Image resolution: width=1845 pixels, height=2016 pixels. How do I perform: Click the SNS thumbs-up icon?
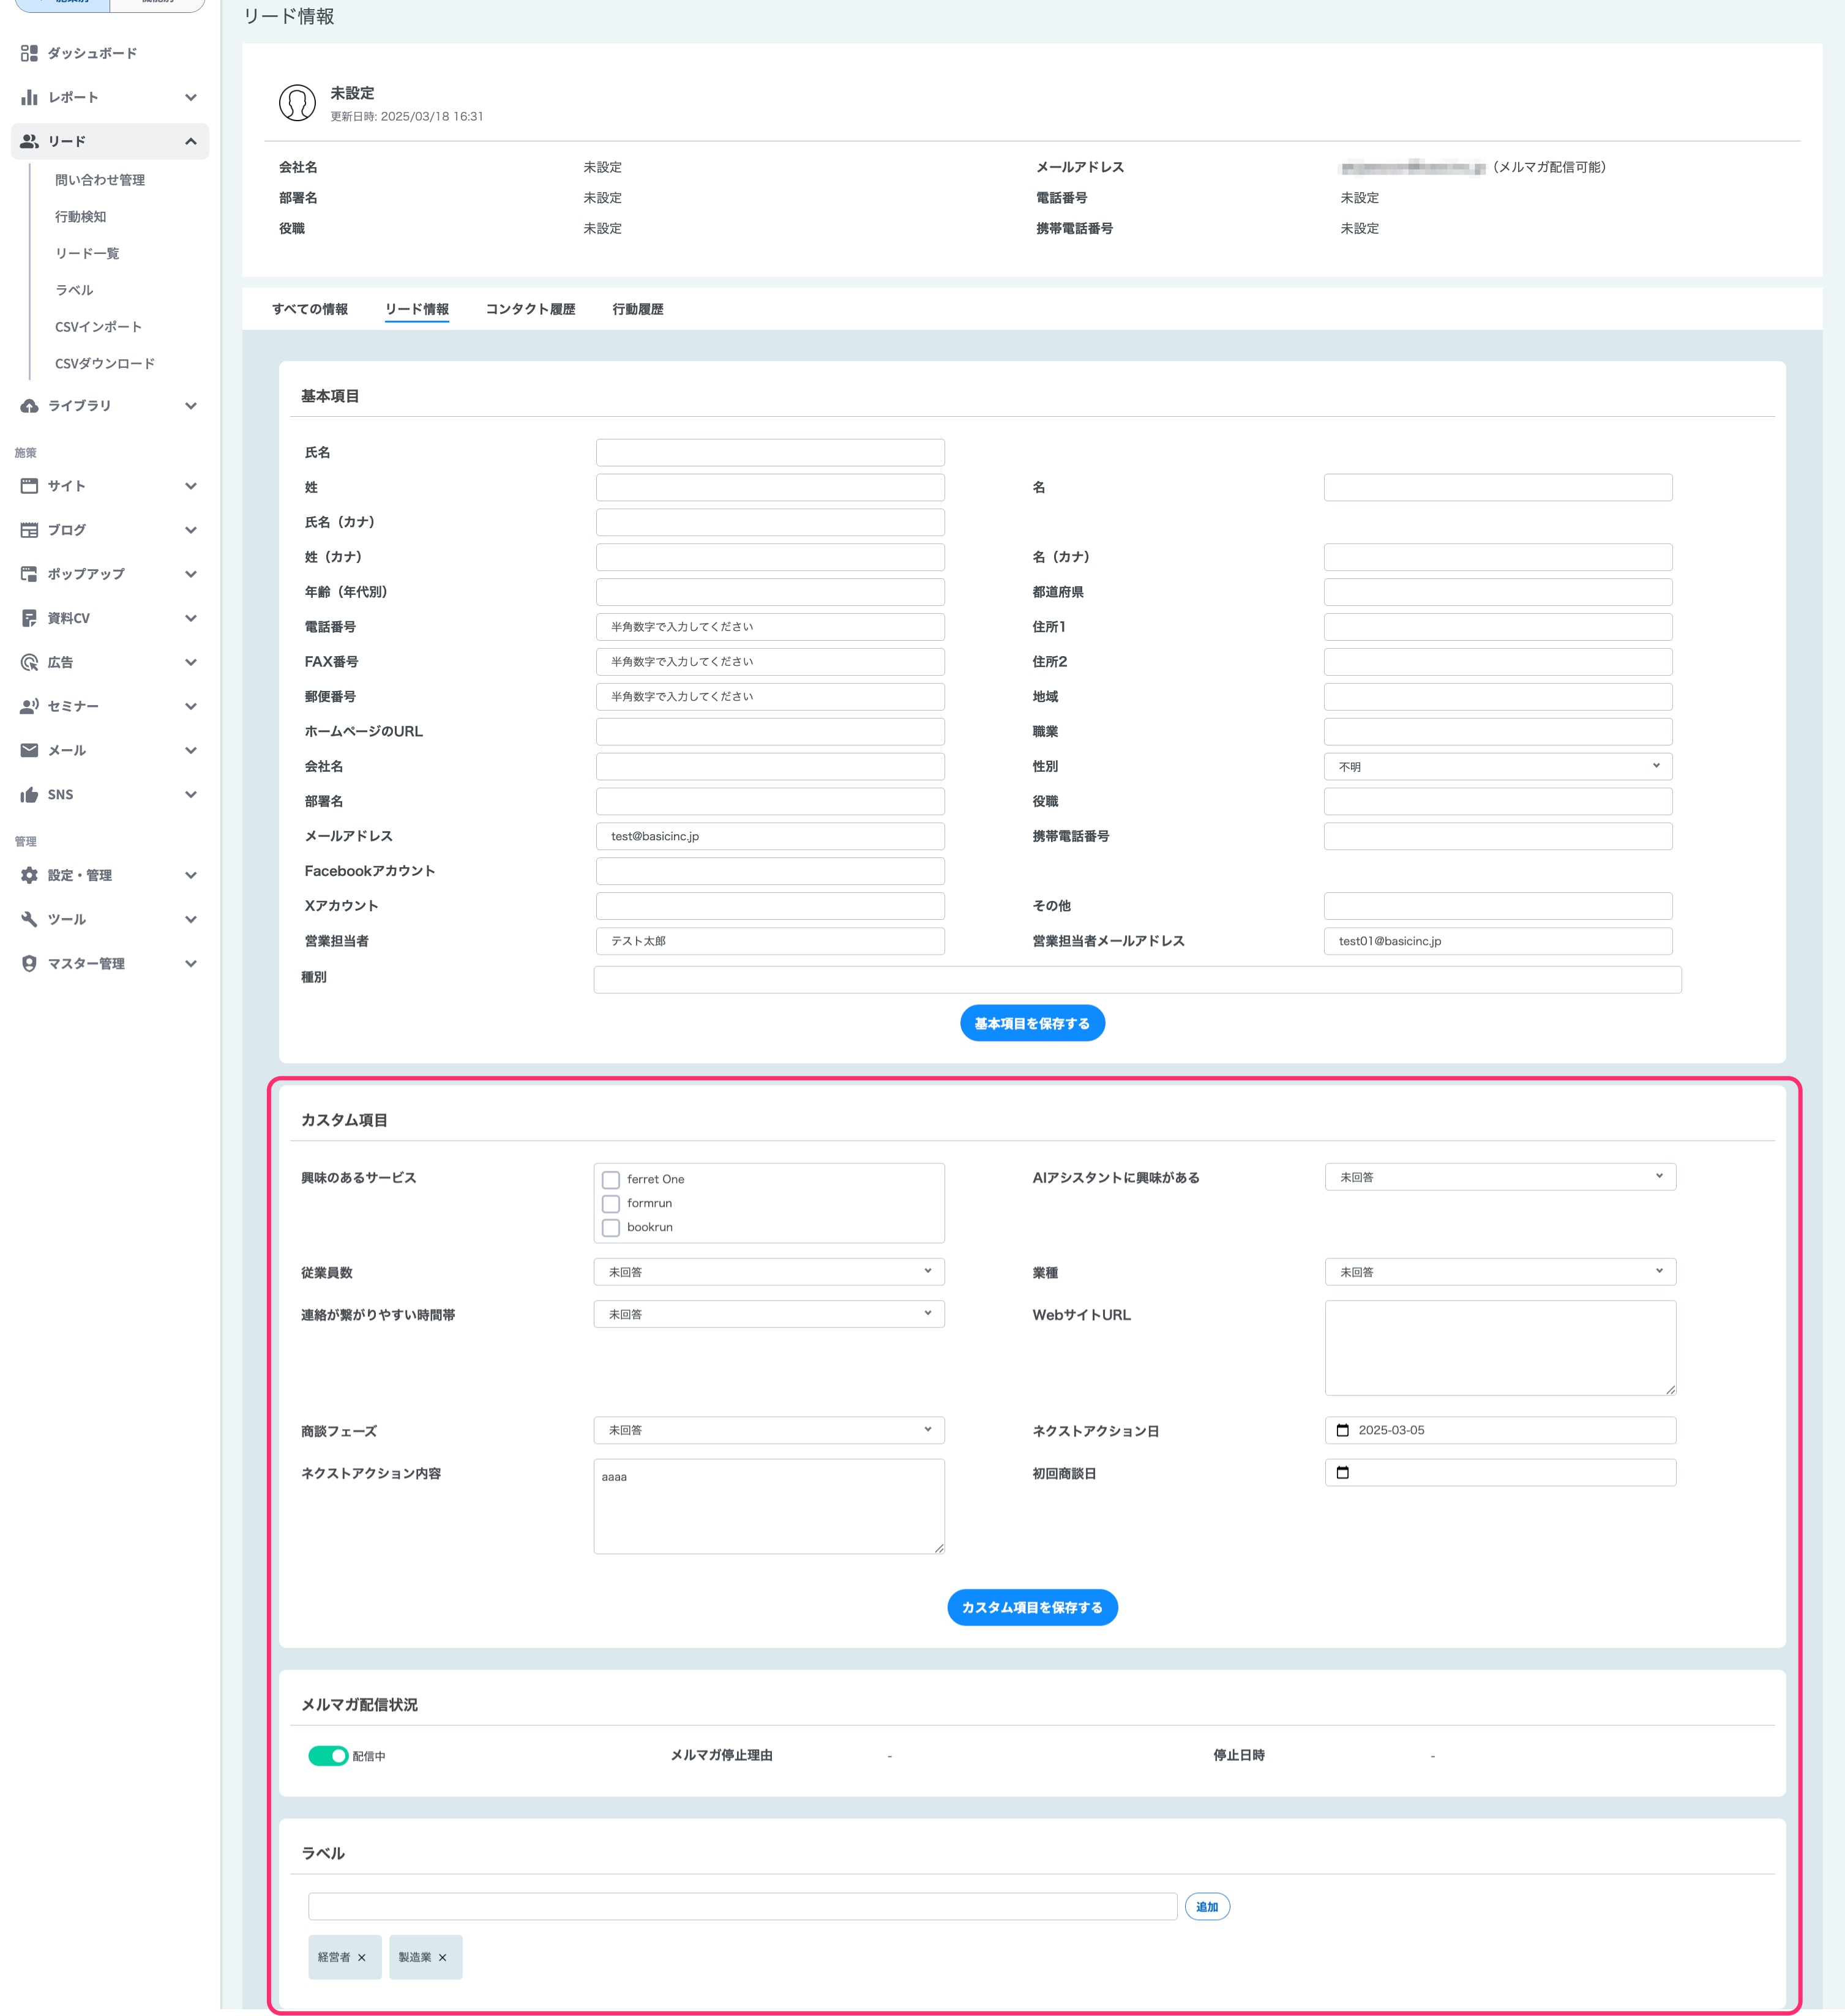29,794
